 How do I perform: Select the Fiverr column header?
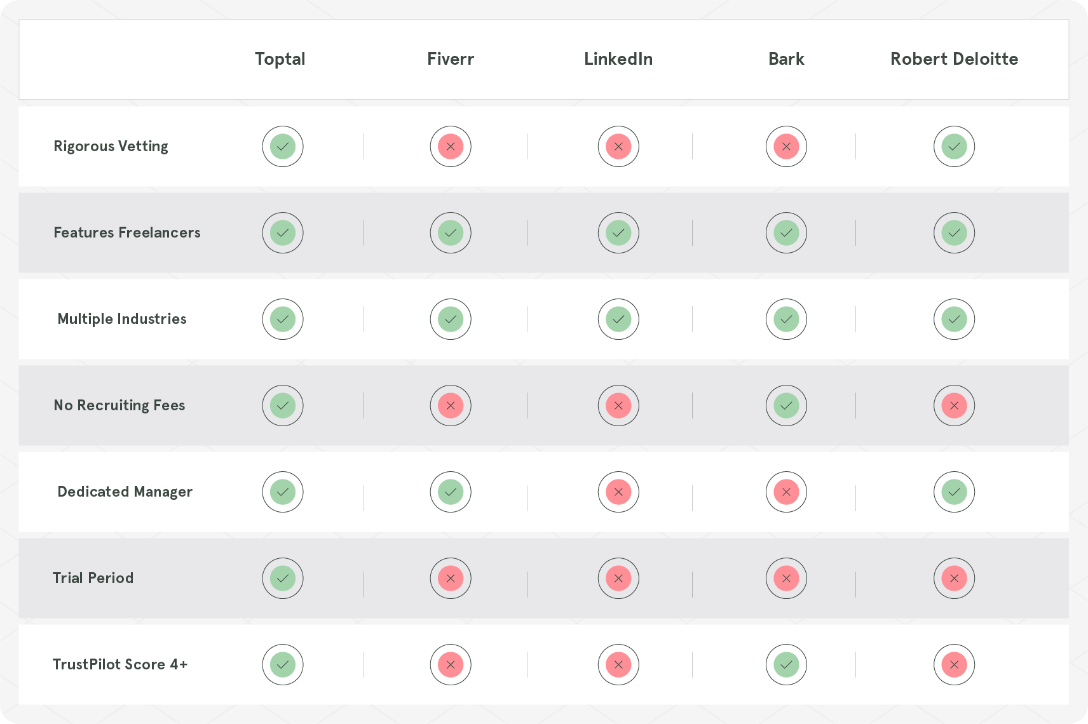coord(451,59)
